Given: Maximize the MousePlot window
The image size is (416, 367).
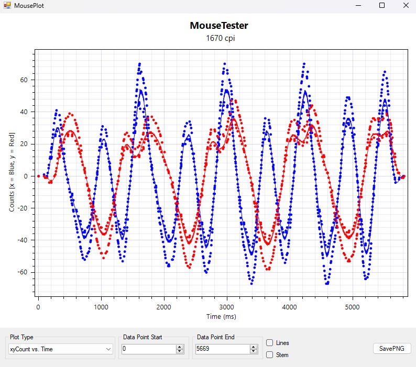Looking at the screenshot, I should [382, 5].
